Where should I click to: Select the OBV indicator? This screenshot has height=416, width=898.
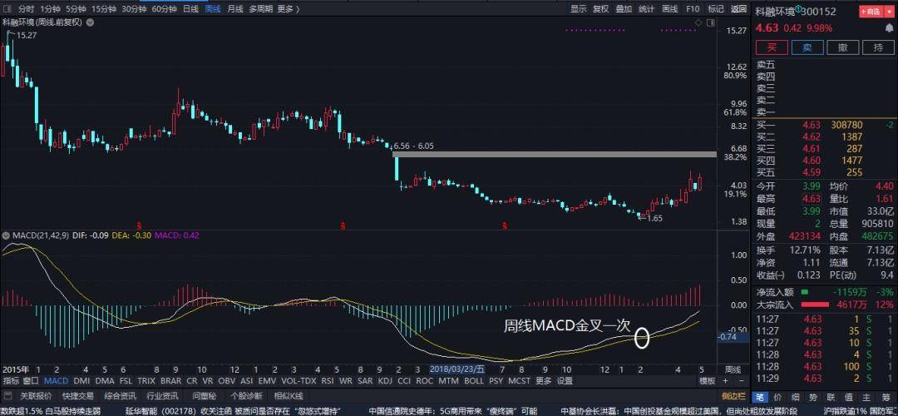227,380
